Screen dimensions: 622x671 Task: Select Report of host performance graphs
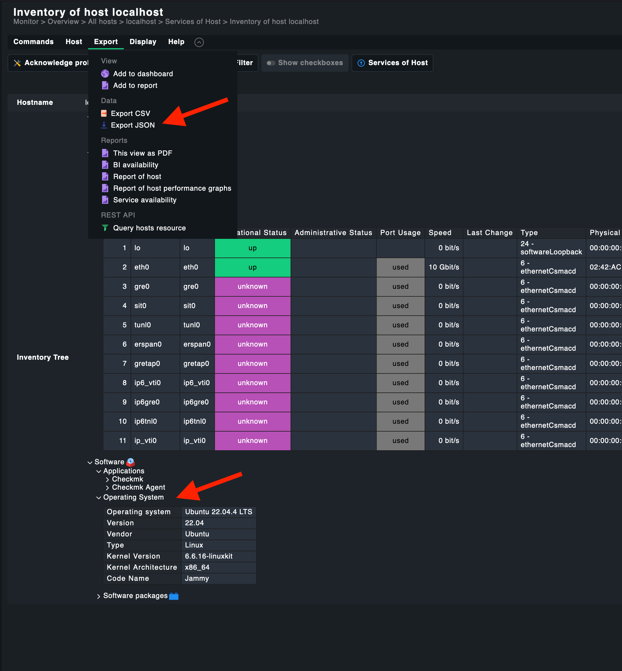[x=172, y=188]
